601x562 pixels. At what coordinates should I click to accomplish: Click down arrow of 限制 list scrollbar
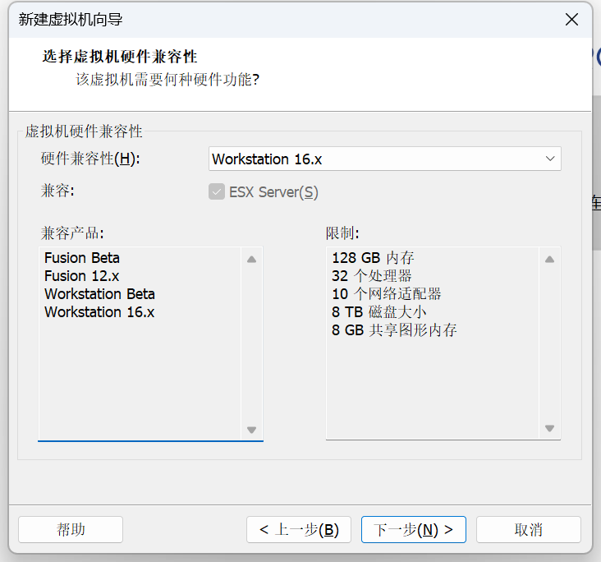(x=549, y=429)
